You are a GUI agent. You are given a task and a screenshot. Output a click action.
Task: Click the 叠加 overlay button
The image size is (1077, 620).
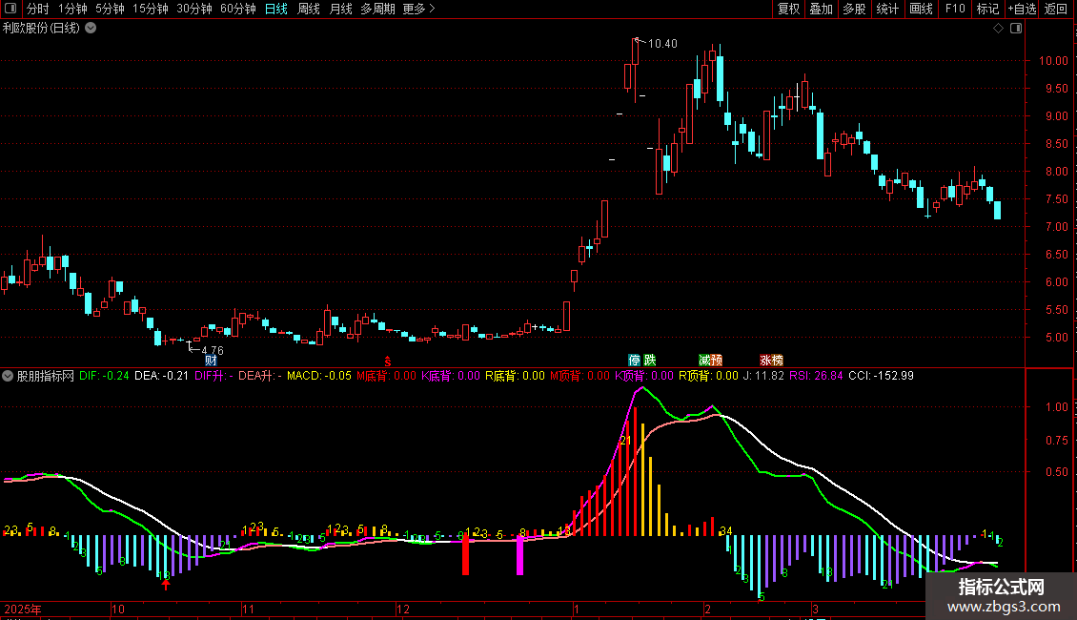(821, 9)
